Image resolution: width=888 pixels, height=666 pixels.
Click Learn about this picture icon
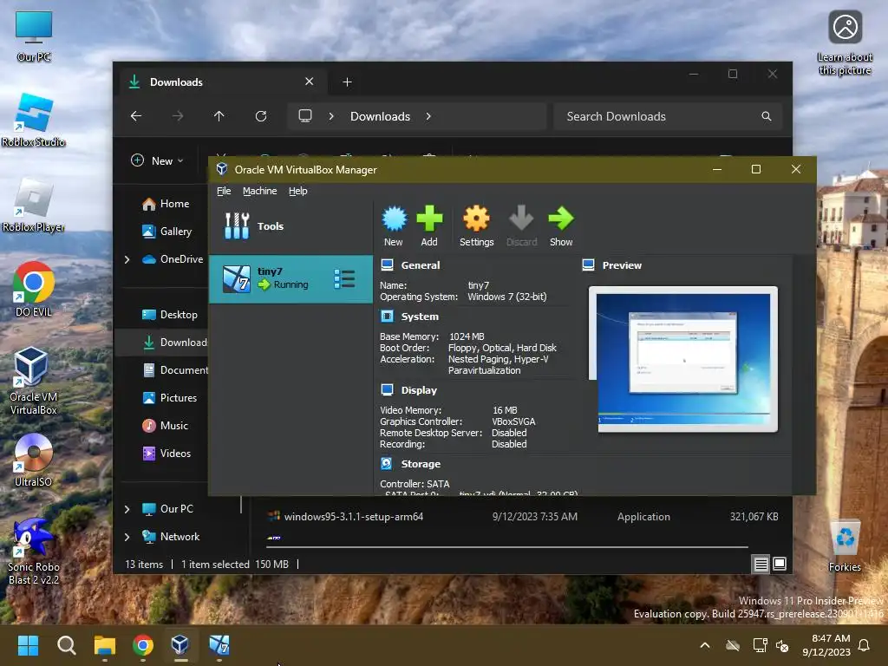point(845,43)
